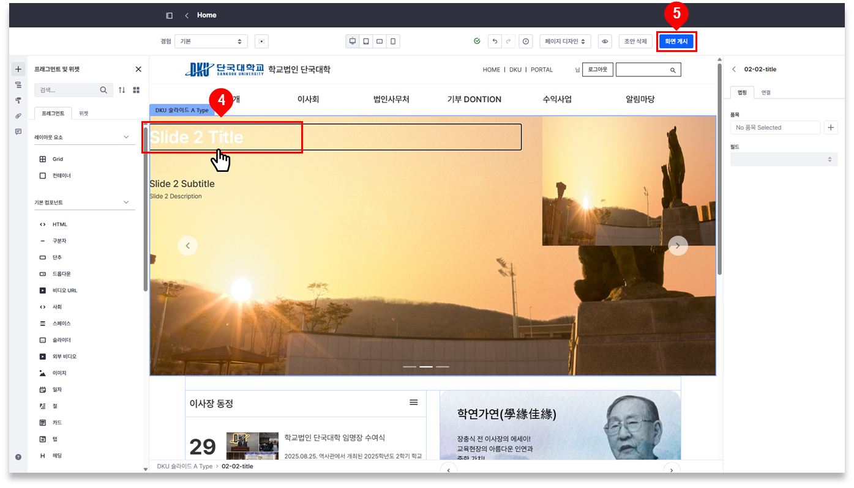The image size is (854, 488).
Task: Open the 페이지 디자인 mode dropdown
Action: (x=564, y=42)
